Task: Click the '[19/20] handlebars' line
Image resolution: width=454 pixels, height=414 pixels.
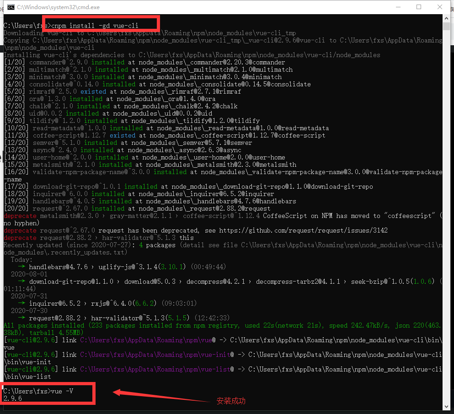Action: coord(150,201)
